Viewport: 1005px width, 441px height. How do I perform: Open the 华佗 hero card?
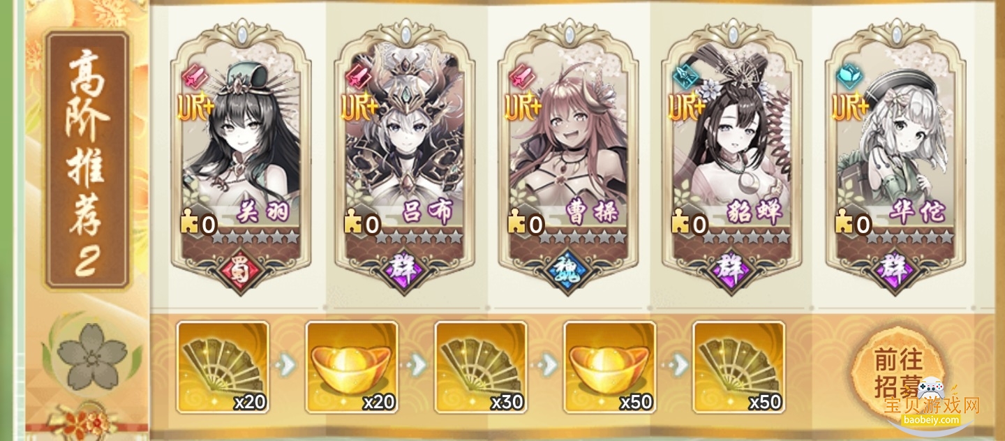(895, 156)
